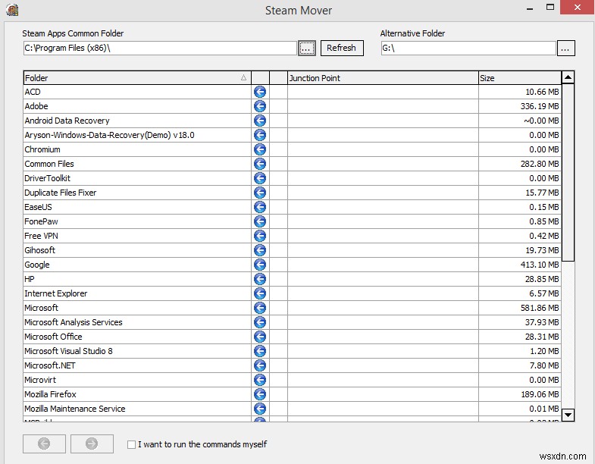
Task: Select the Internet Explorer folder name
Action: [x=56, y=293]
